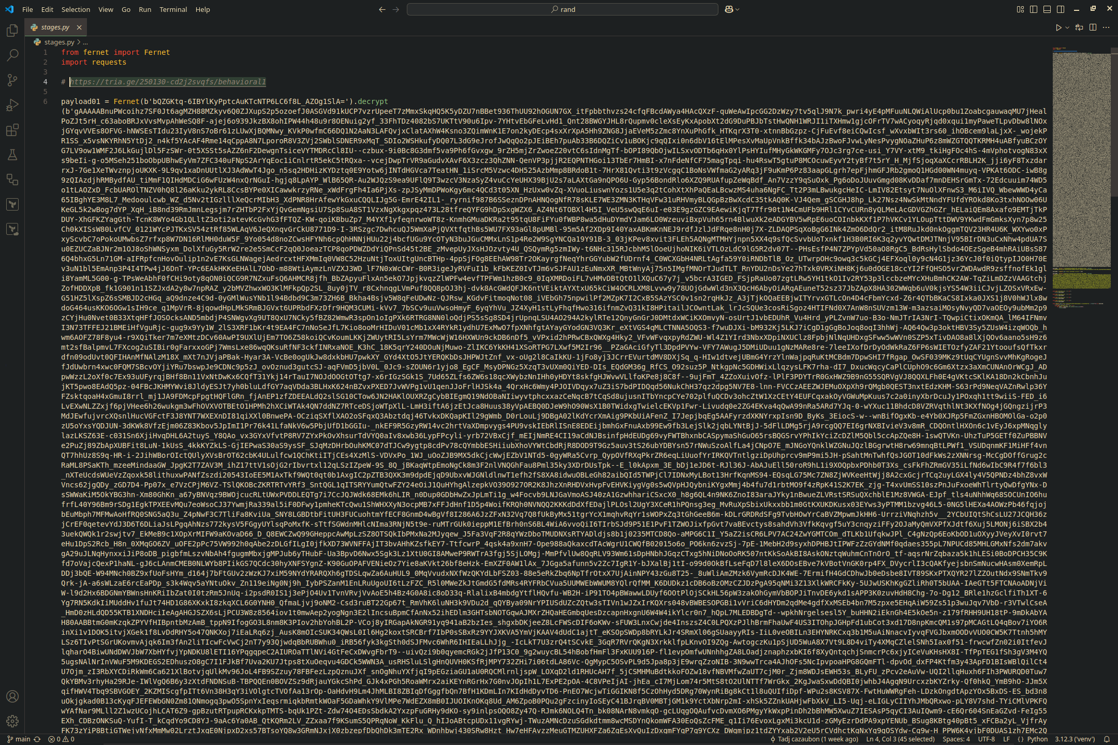This screenshot has width=1118, height=745.
Task: Open the Terminal menu
Action: (173, 9)
